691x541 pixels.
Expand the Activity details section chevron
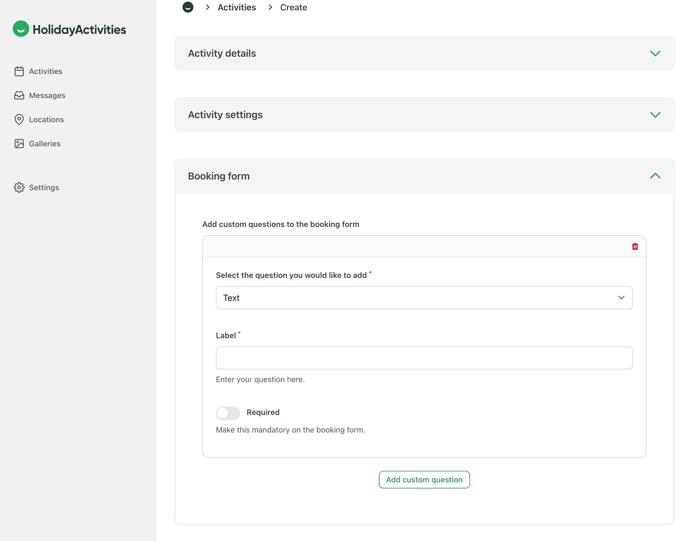point(655,53)
